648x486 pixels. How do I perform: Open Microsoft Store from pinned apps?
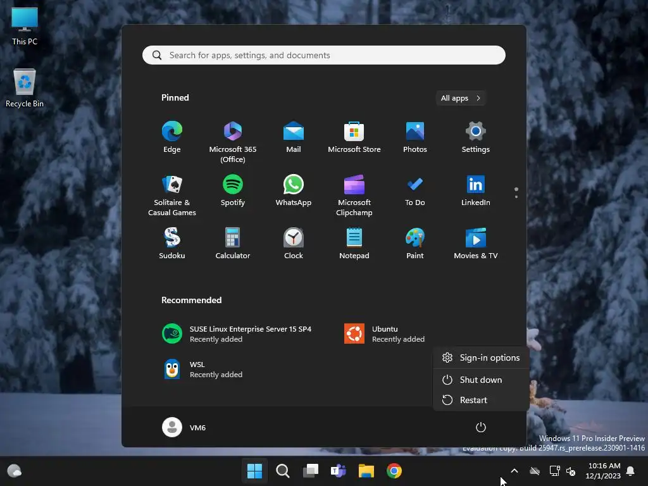354,137
